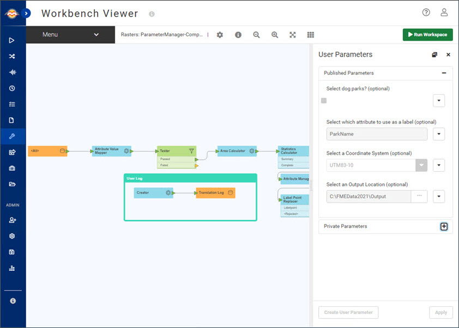Viewport: 459px width, 328px height.
Task: Click the workspace settings gear in toolbar
Action: (220, 35)
